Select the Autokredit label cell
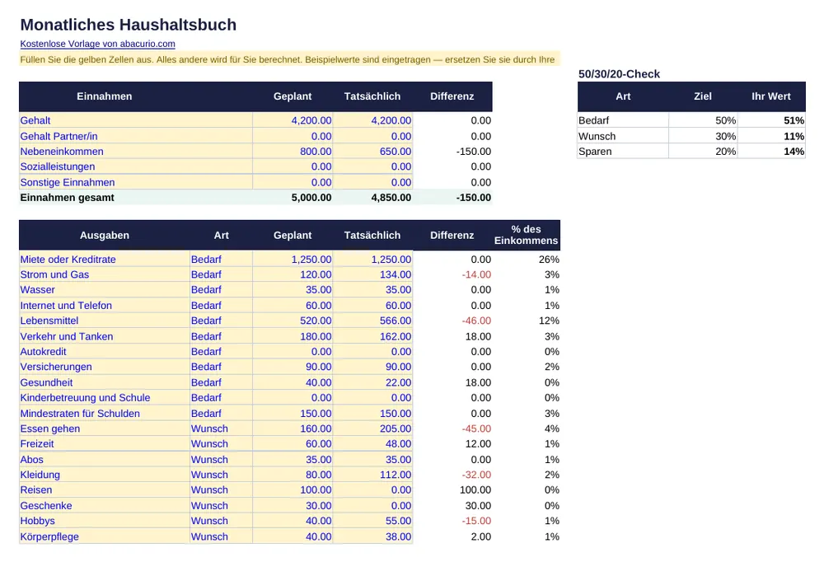The width and height of the screenshot is (824, 562). (104, 352)
